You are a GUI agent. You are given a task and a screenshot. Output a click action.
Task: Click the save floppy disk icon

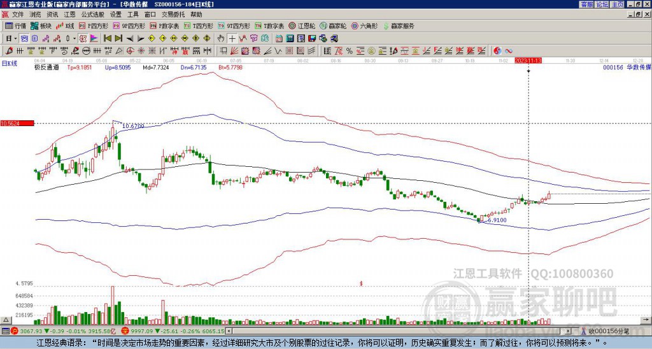click(312, 38)
